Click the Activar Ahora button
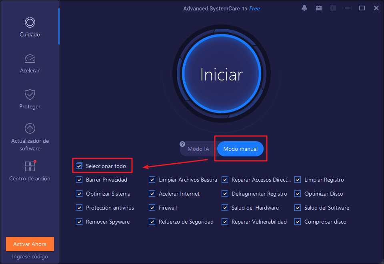 click(30, 244)
